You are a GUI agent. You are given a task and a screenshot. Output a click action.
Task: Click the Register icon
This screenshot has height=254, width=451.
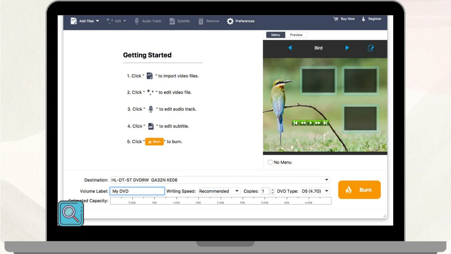[364, 19]
